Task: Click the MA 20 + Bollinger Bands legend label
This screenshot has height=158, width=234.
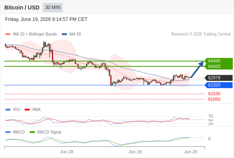Action: (35, 34)
